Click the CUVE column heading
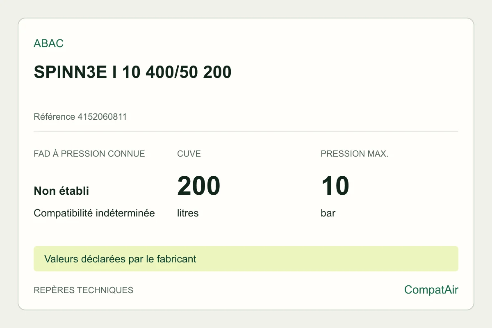The image size is (492, 328). (189, 154)
